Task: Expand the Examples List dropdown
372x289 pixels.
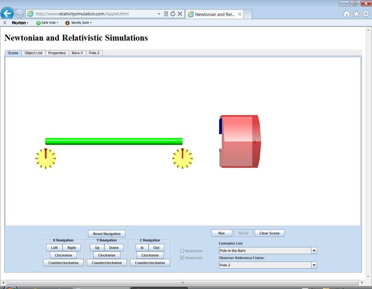Action: click(x=314, y=251)
